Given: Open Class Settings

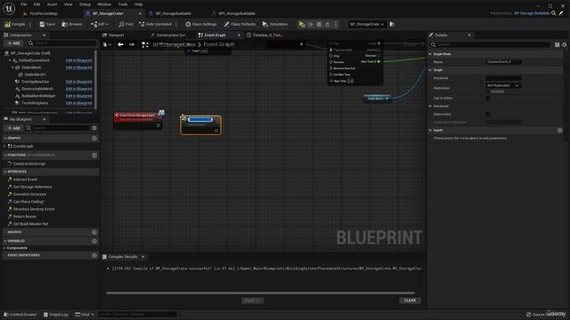Looking at the screenshot, I should click(201, 24).
